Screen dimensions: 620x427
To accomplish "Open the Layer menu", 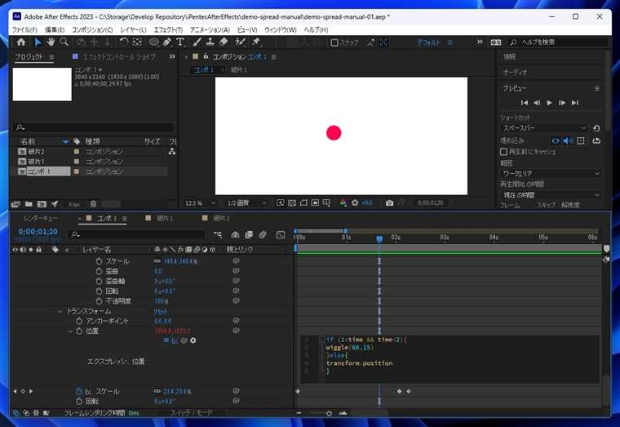I will coord(133,29).
